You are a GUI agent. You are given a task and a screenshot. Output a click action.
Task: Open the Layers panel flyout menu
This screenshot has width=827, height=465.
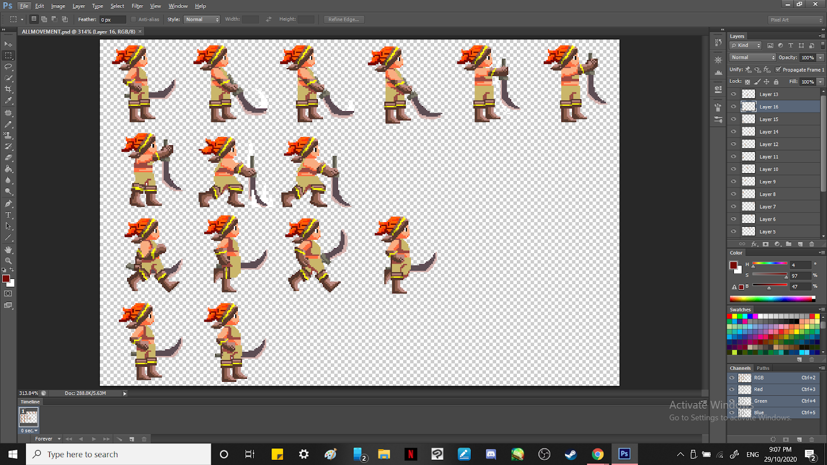coord(821,36)
